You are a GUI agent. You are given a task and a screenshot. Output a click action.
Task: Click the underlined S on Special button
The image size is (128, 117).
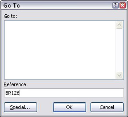click(11, 107)
